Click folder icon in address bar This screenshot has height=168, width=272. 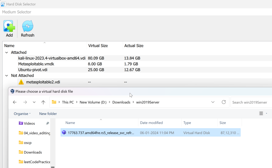54,102
